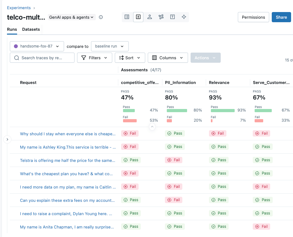293x237 pixels.
Task: Open the labeling sessions person icon
Action: (150, 17)
